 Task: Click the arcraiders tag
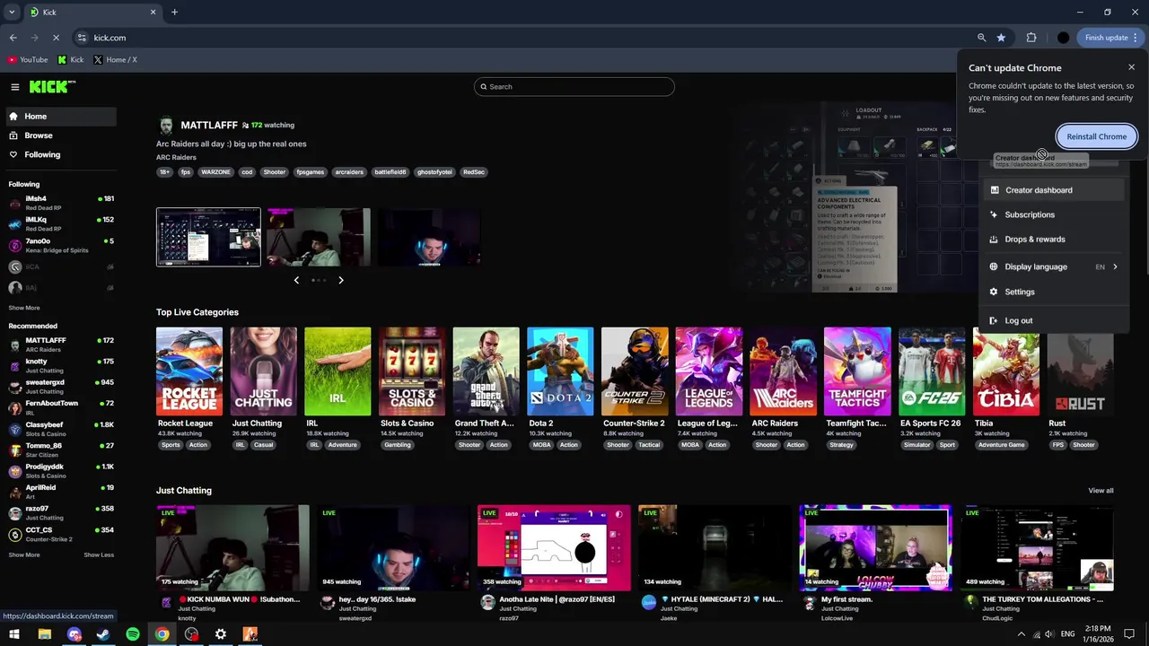coord(349,172)
